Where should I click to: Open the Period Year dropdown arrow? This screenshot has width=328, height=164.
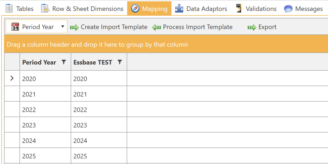tap(63, 27)
